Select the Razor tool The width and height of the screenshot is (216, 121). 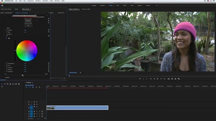click(x=10, y=84)
